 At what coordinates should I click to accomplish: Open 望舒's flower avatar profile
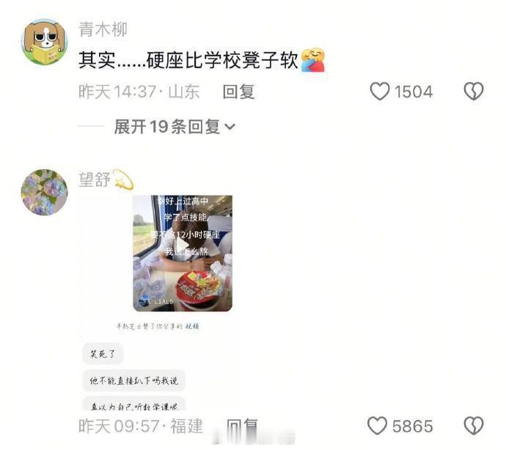tap(44, 192)
